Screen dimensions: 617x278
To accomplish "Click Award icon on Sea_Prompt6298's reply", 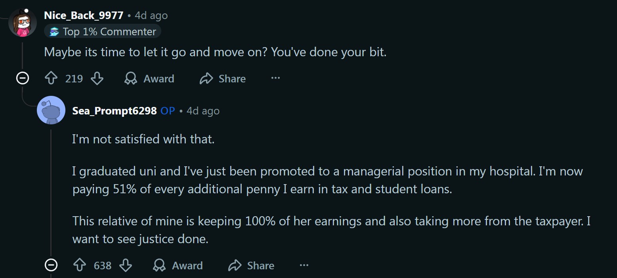I will click(159, 265).
